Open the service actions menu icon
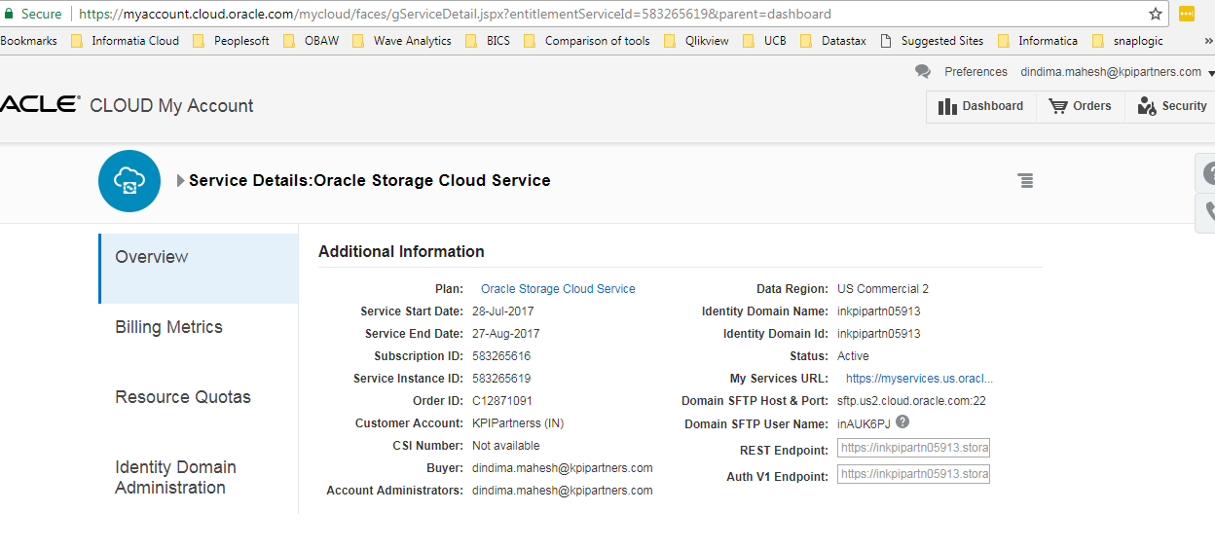The height and width of the screenshot is (549, 1215). coord(1025,181)
